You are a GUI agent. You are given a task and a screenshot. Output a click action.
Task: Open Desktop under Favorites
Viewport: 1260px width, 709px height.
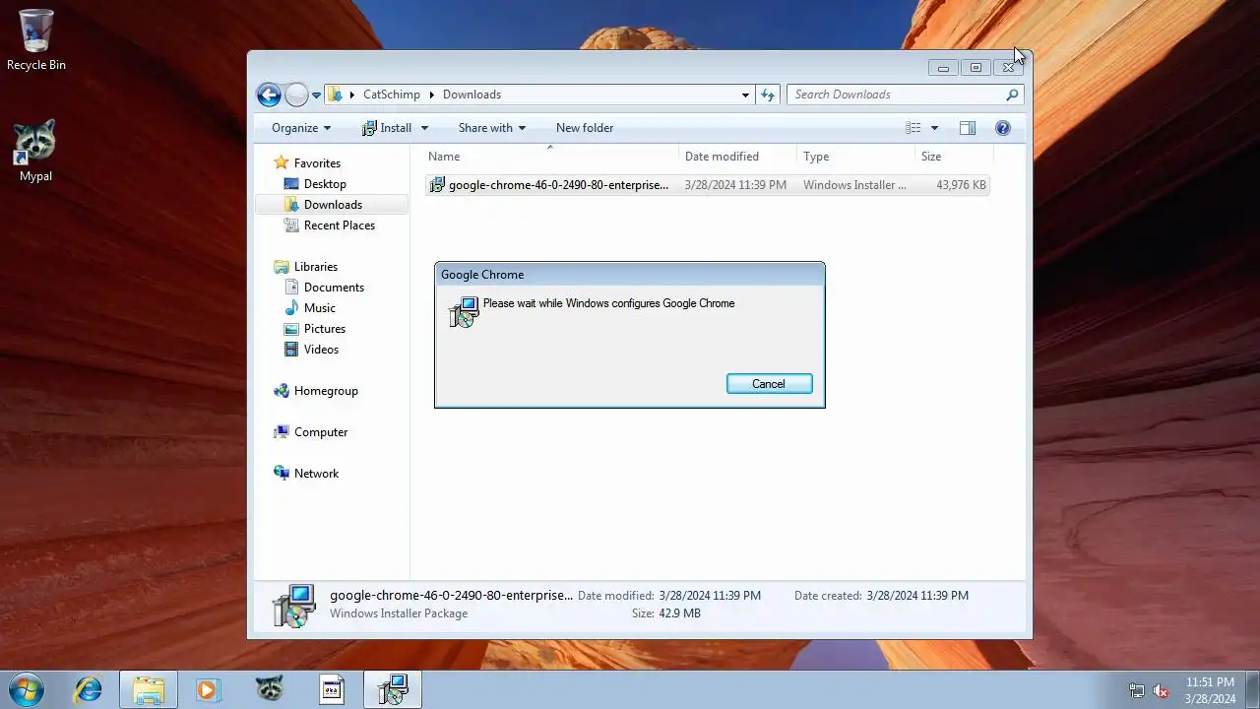[x=325, y=184]
